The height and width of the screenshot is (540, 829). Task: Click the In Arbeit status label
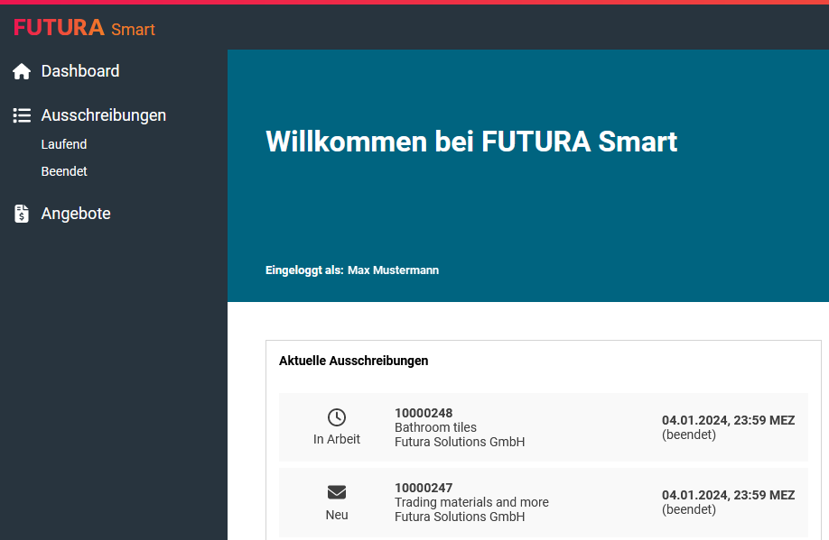pos(337,439)
